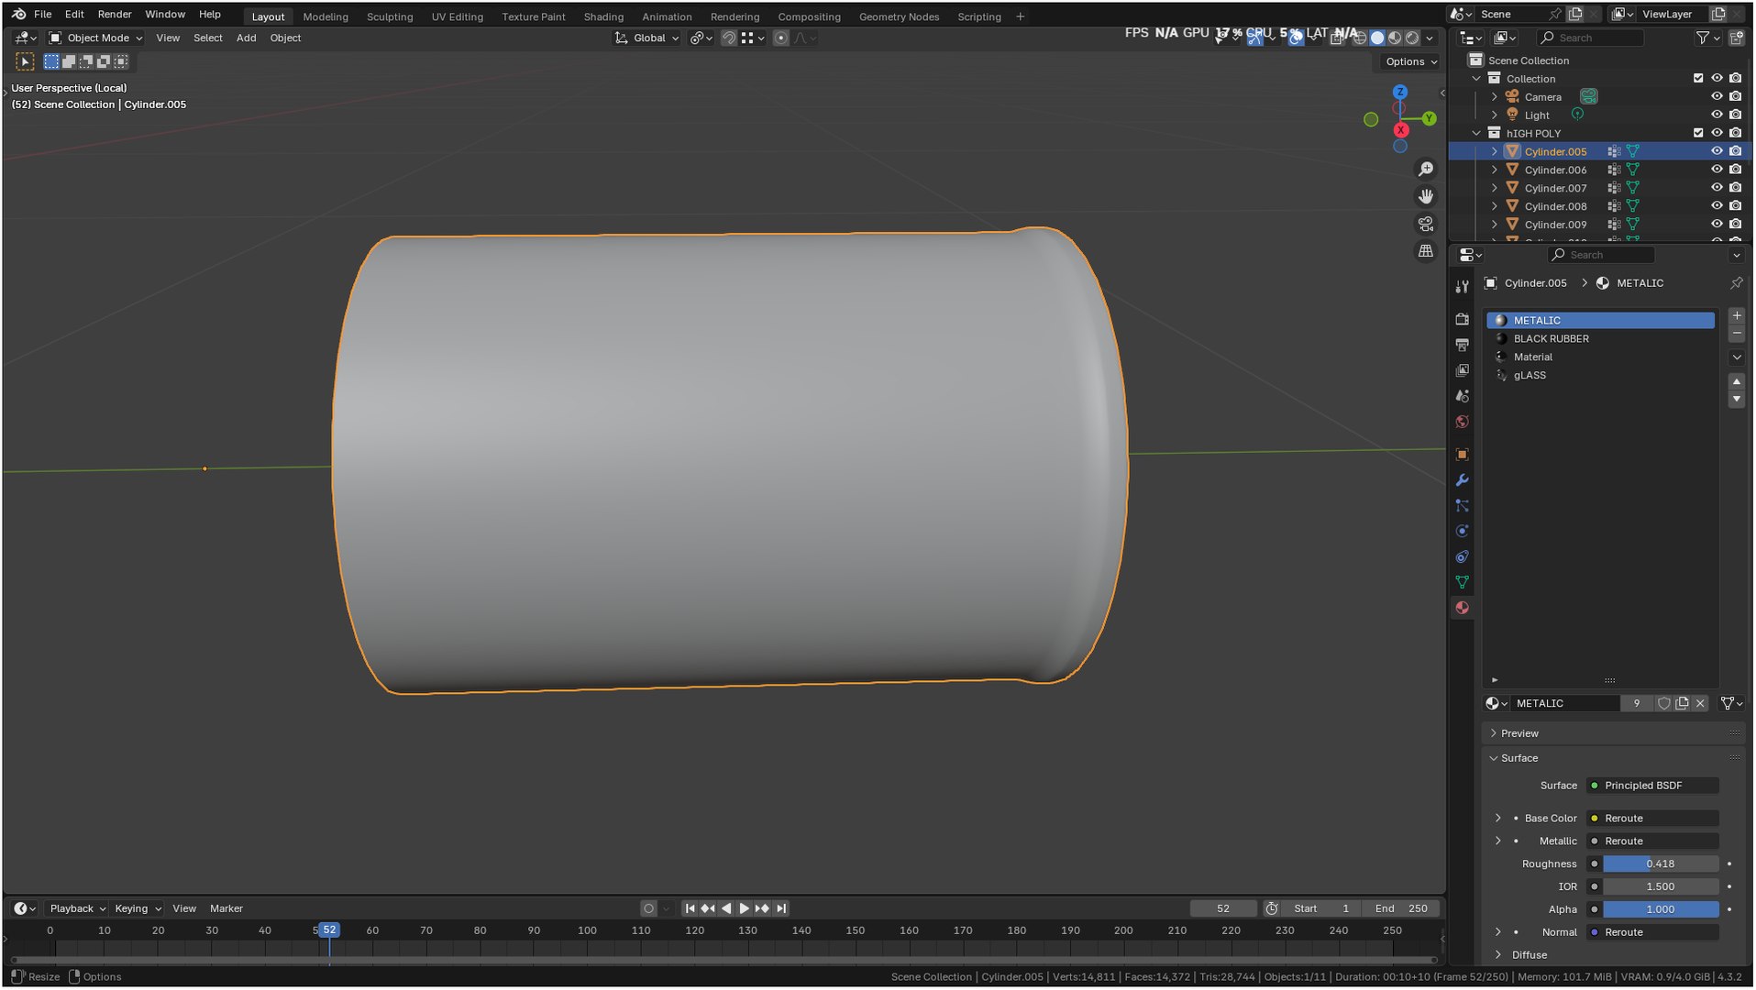Expand Camera object tree row
1756x990 pixels.
coord(1494,96)
